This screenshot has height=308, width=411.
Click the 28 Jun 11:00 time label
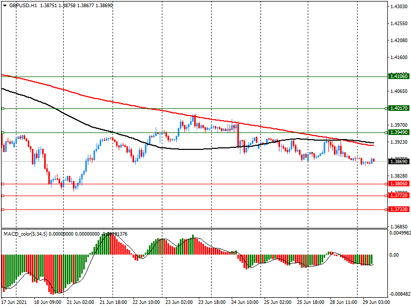(343, 302)
